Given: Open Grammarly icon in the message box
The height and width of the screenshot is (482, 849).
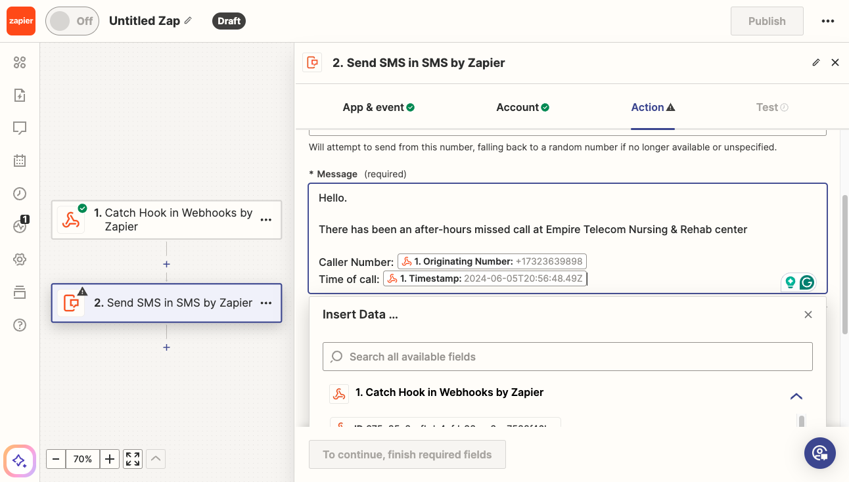Looking at the screenshot, I should coord(807,282).
